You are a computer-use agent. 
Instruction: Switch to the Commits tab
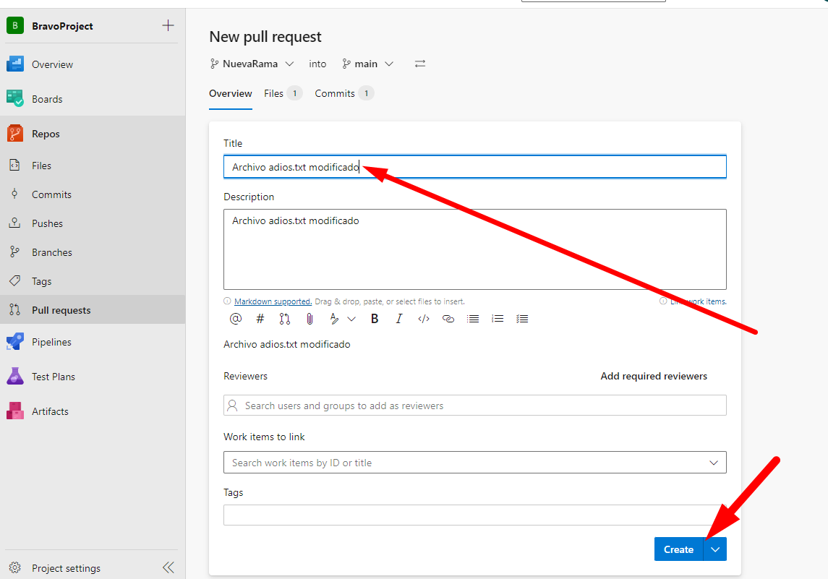pos(335,93)
